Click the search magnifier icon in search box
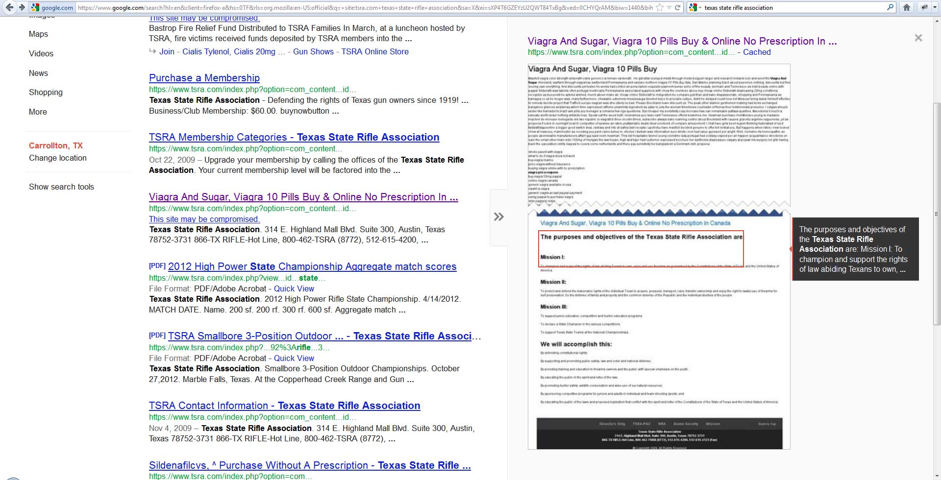941x480 pixels. point(891,7)
